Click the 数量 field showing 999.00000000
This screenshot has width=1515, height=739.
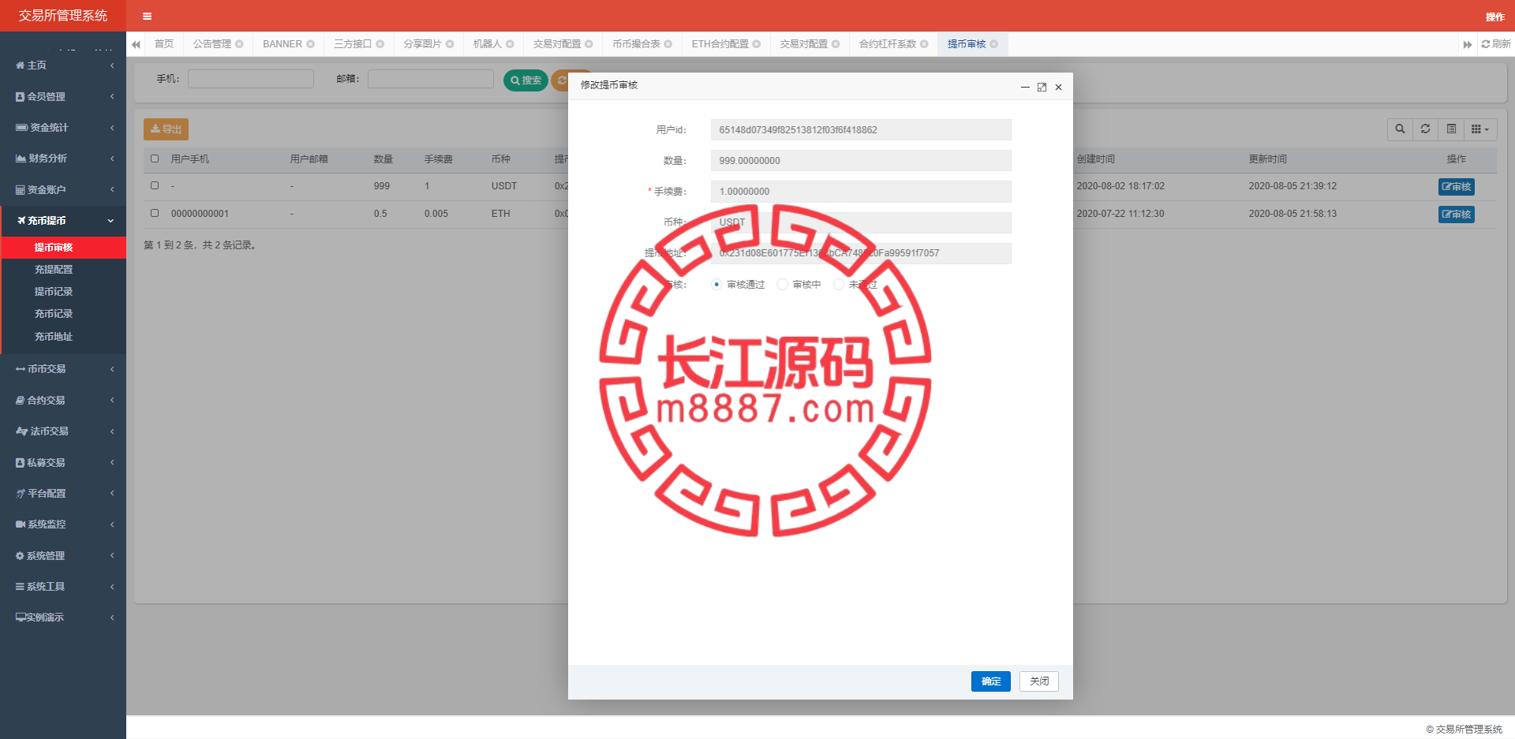pyautogui.click(x=861, y=161)
